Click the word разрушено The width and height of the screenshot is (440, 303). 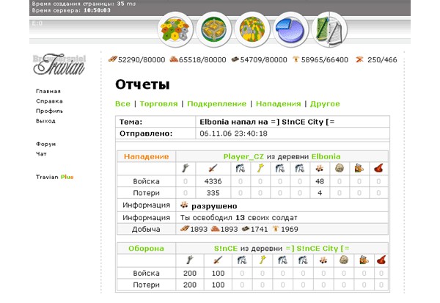pos(214,206)
